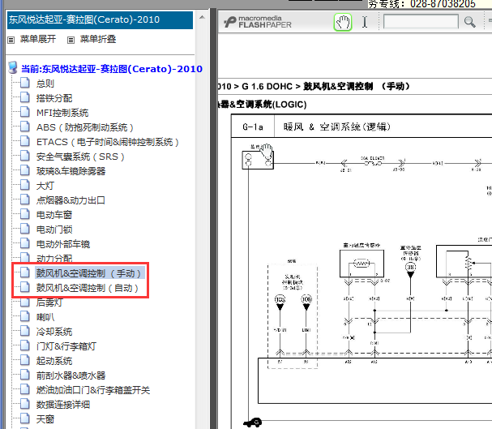Open the 天窗 entry

pyautogui.click(x=45, y=419)
